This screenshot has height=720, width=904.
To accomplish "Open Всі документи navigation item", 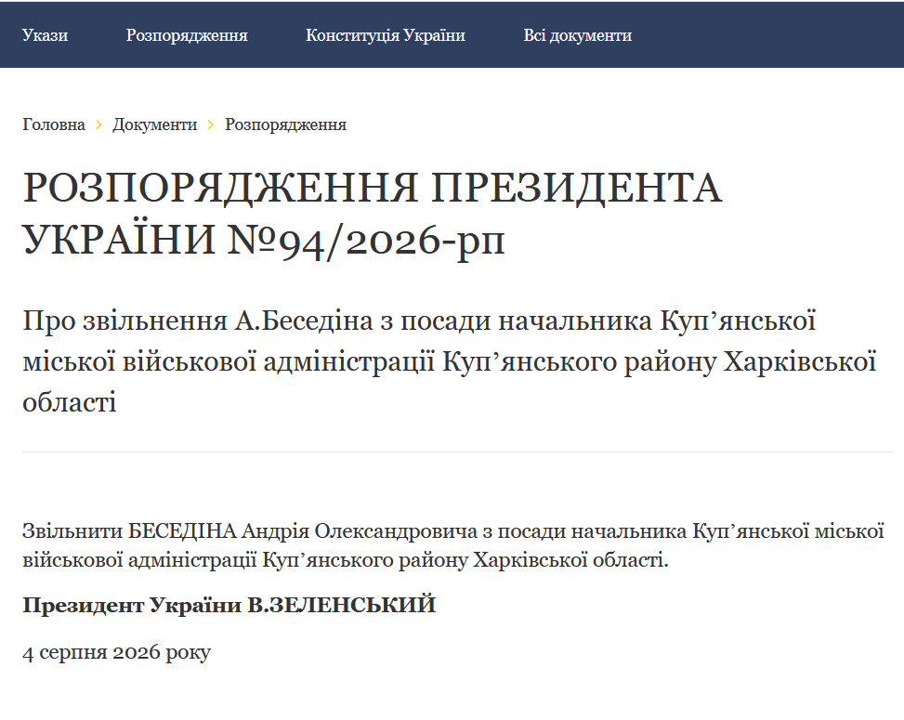I will point(577,35).
